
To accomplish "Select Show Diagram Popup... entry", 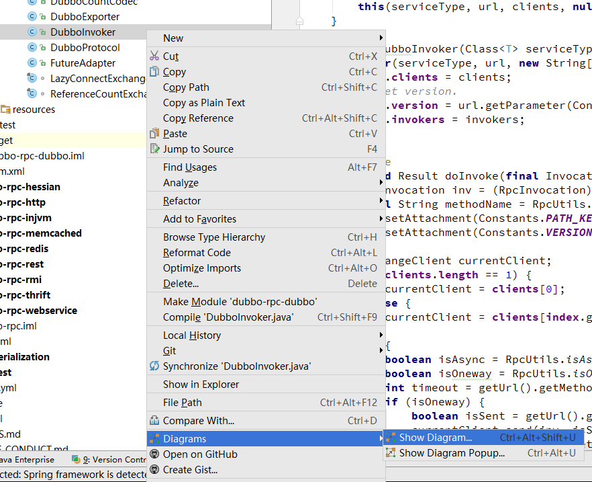I will pyautogui.click(x=484, y=453).
